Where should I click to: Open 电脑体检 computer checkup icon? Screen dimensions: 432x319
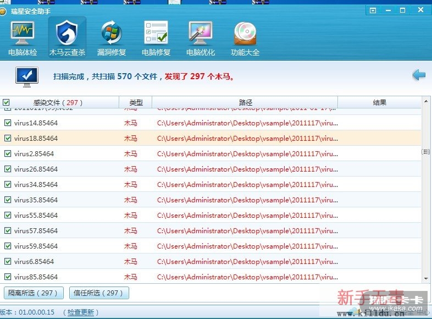point(23,38)
